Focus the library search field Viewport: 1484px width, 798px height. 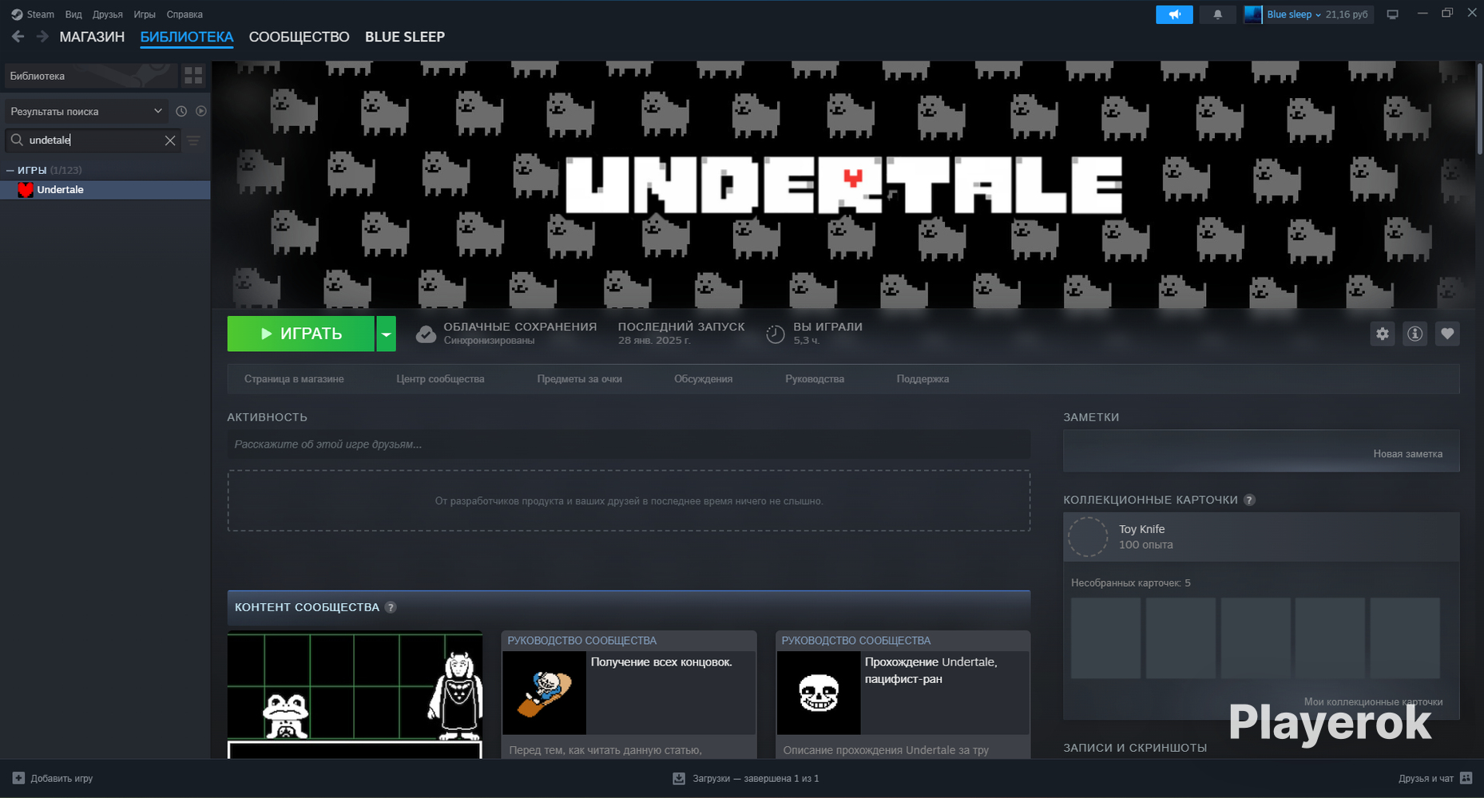click(x=93, y=140)
